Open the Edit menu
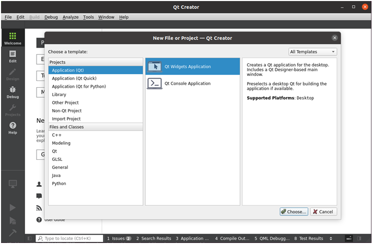 20,17
